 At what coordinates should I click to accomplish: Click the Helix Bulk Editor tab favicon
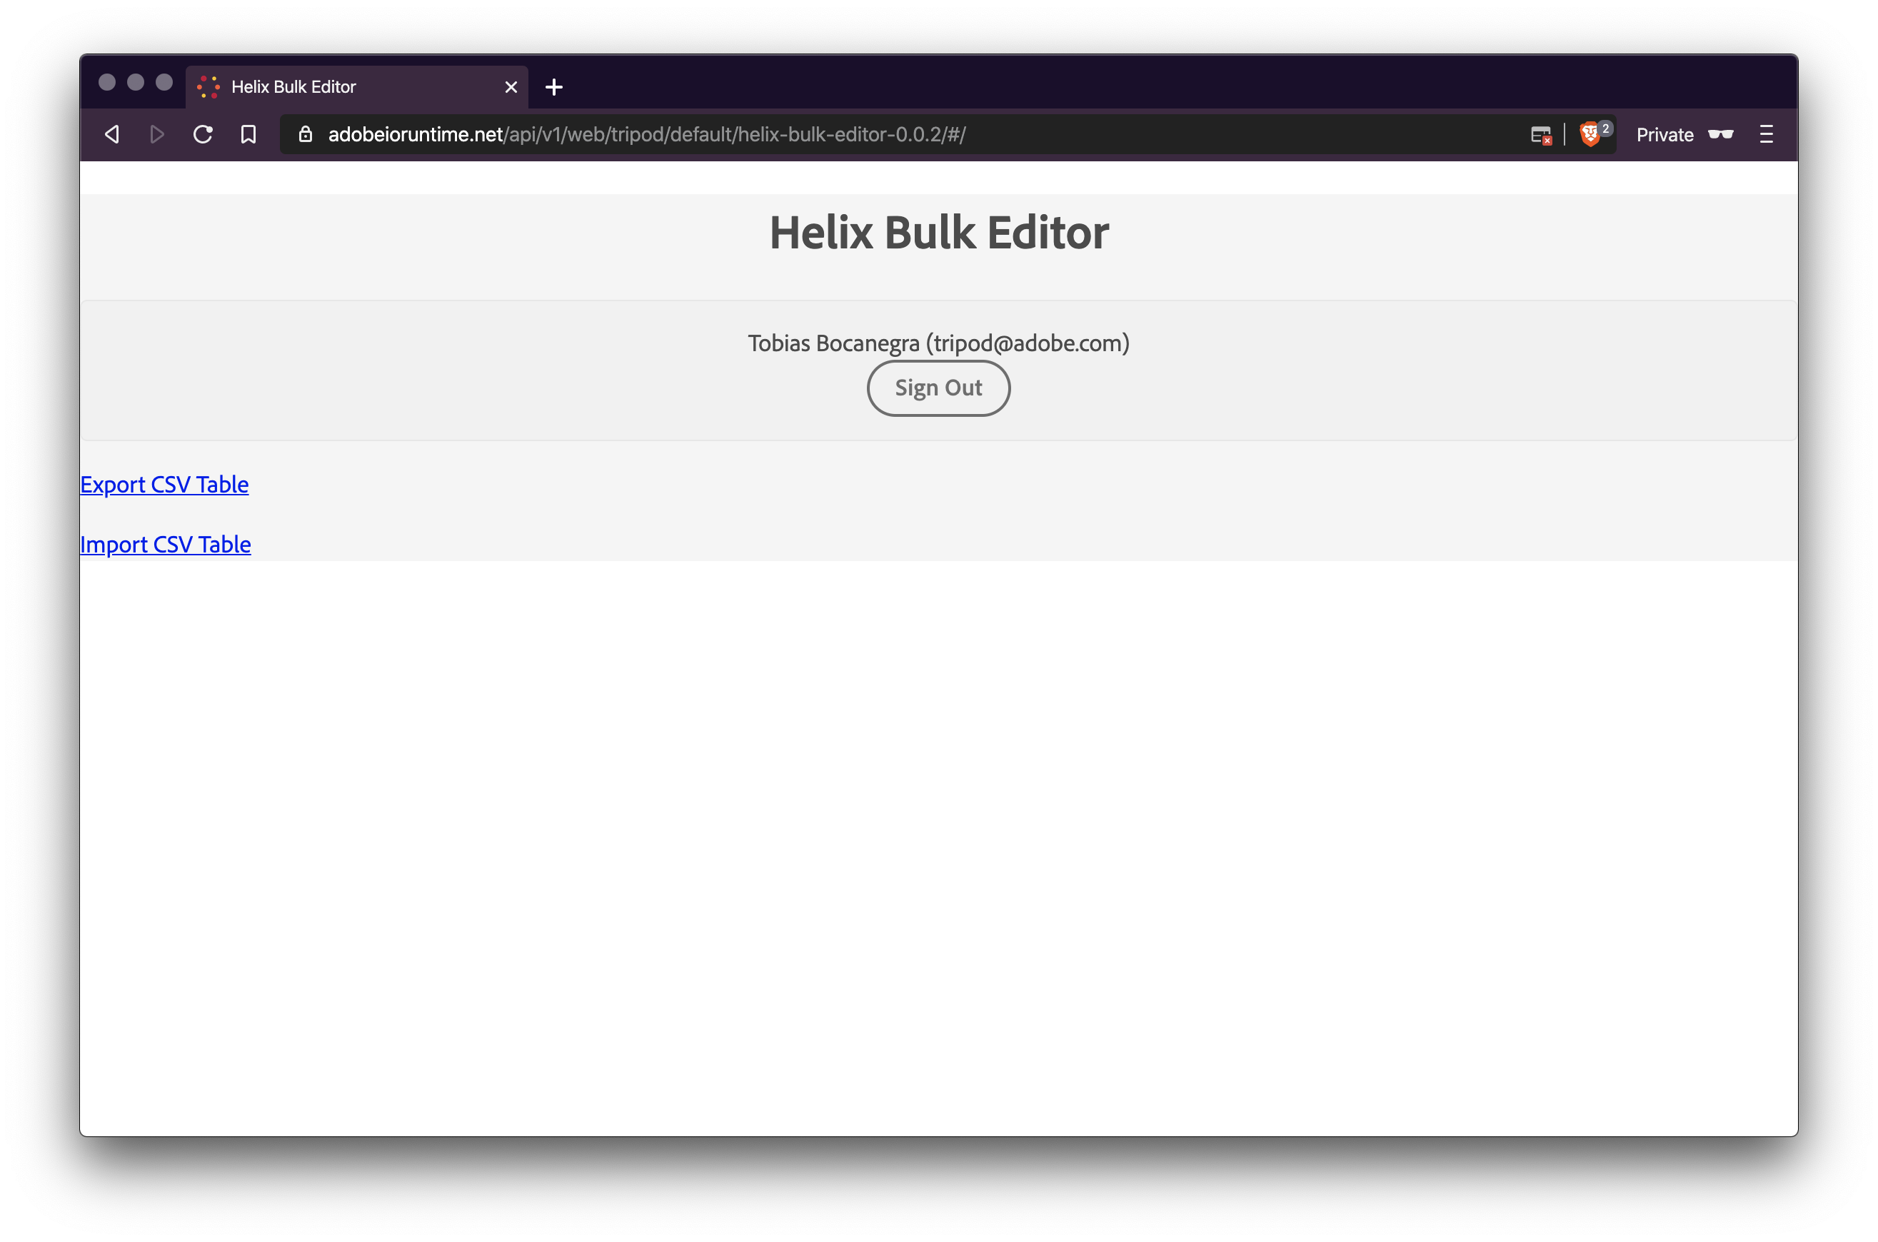(209, 86)
